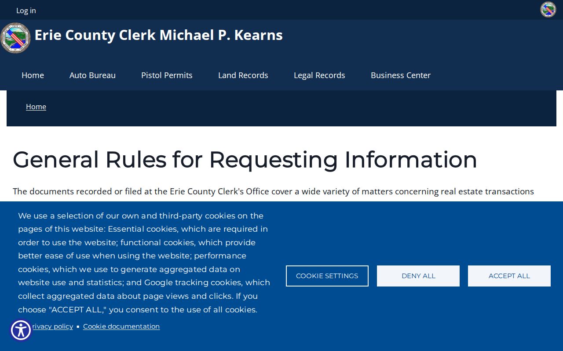Viewport: 563px width, 351px height.
Task: Click the Log in link
Action: 26,11
